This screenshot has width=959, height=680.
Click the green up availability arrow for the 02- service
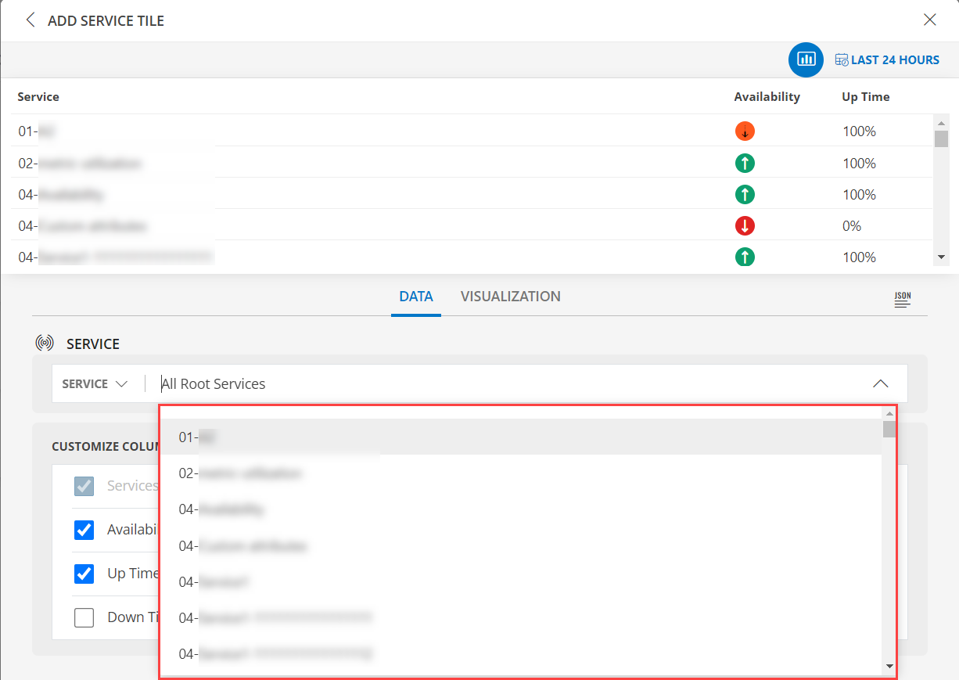(745, 163)
